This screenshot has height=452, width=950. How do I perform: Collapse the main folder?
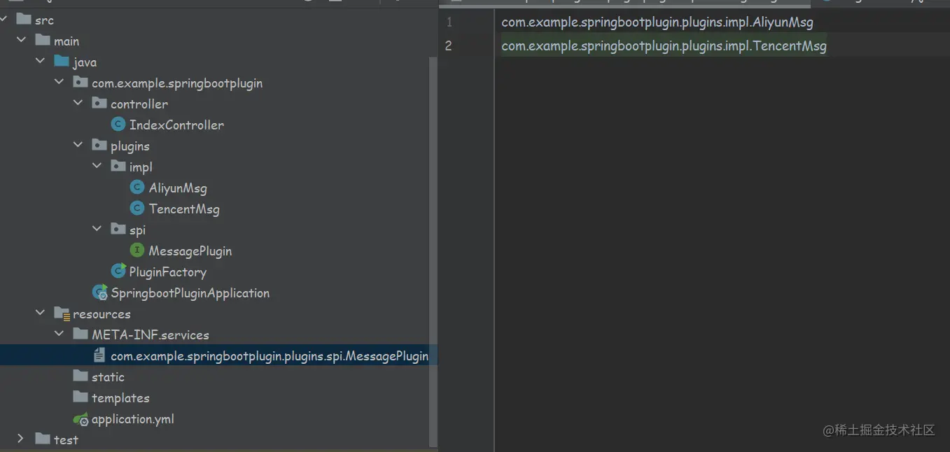click(21, 41)
